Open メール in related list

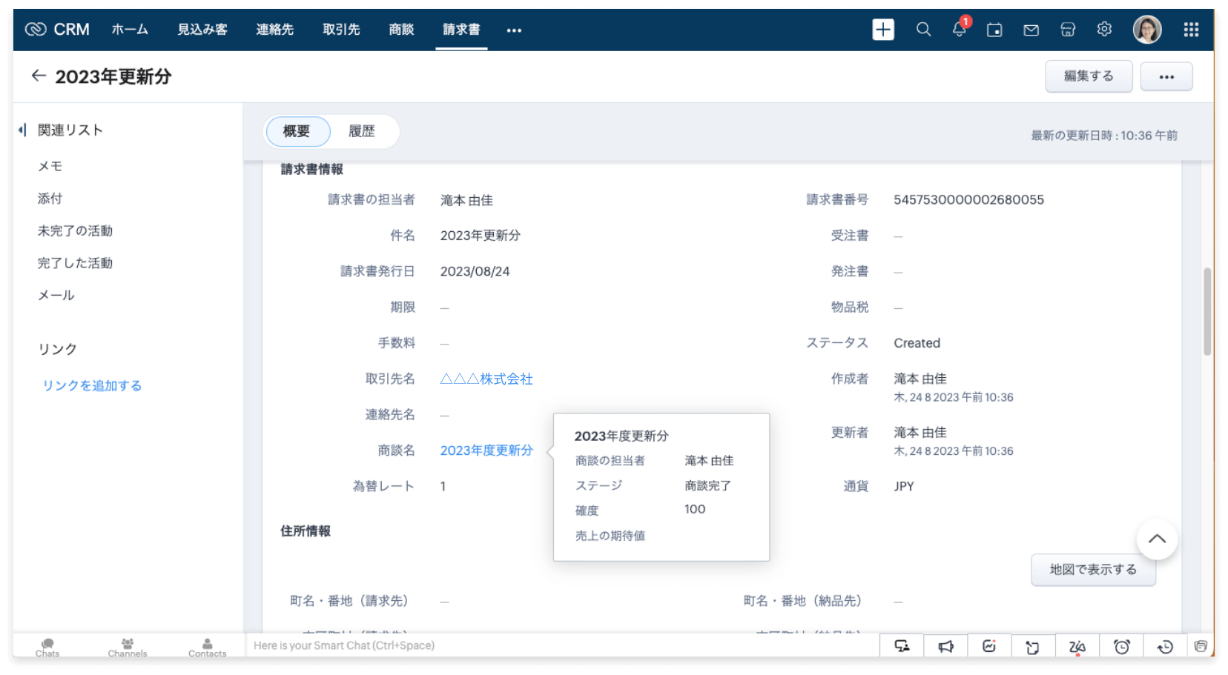(x=56, y=295)
